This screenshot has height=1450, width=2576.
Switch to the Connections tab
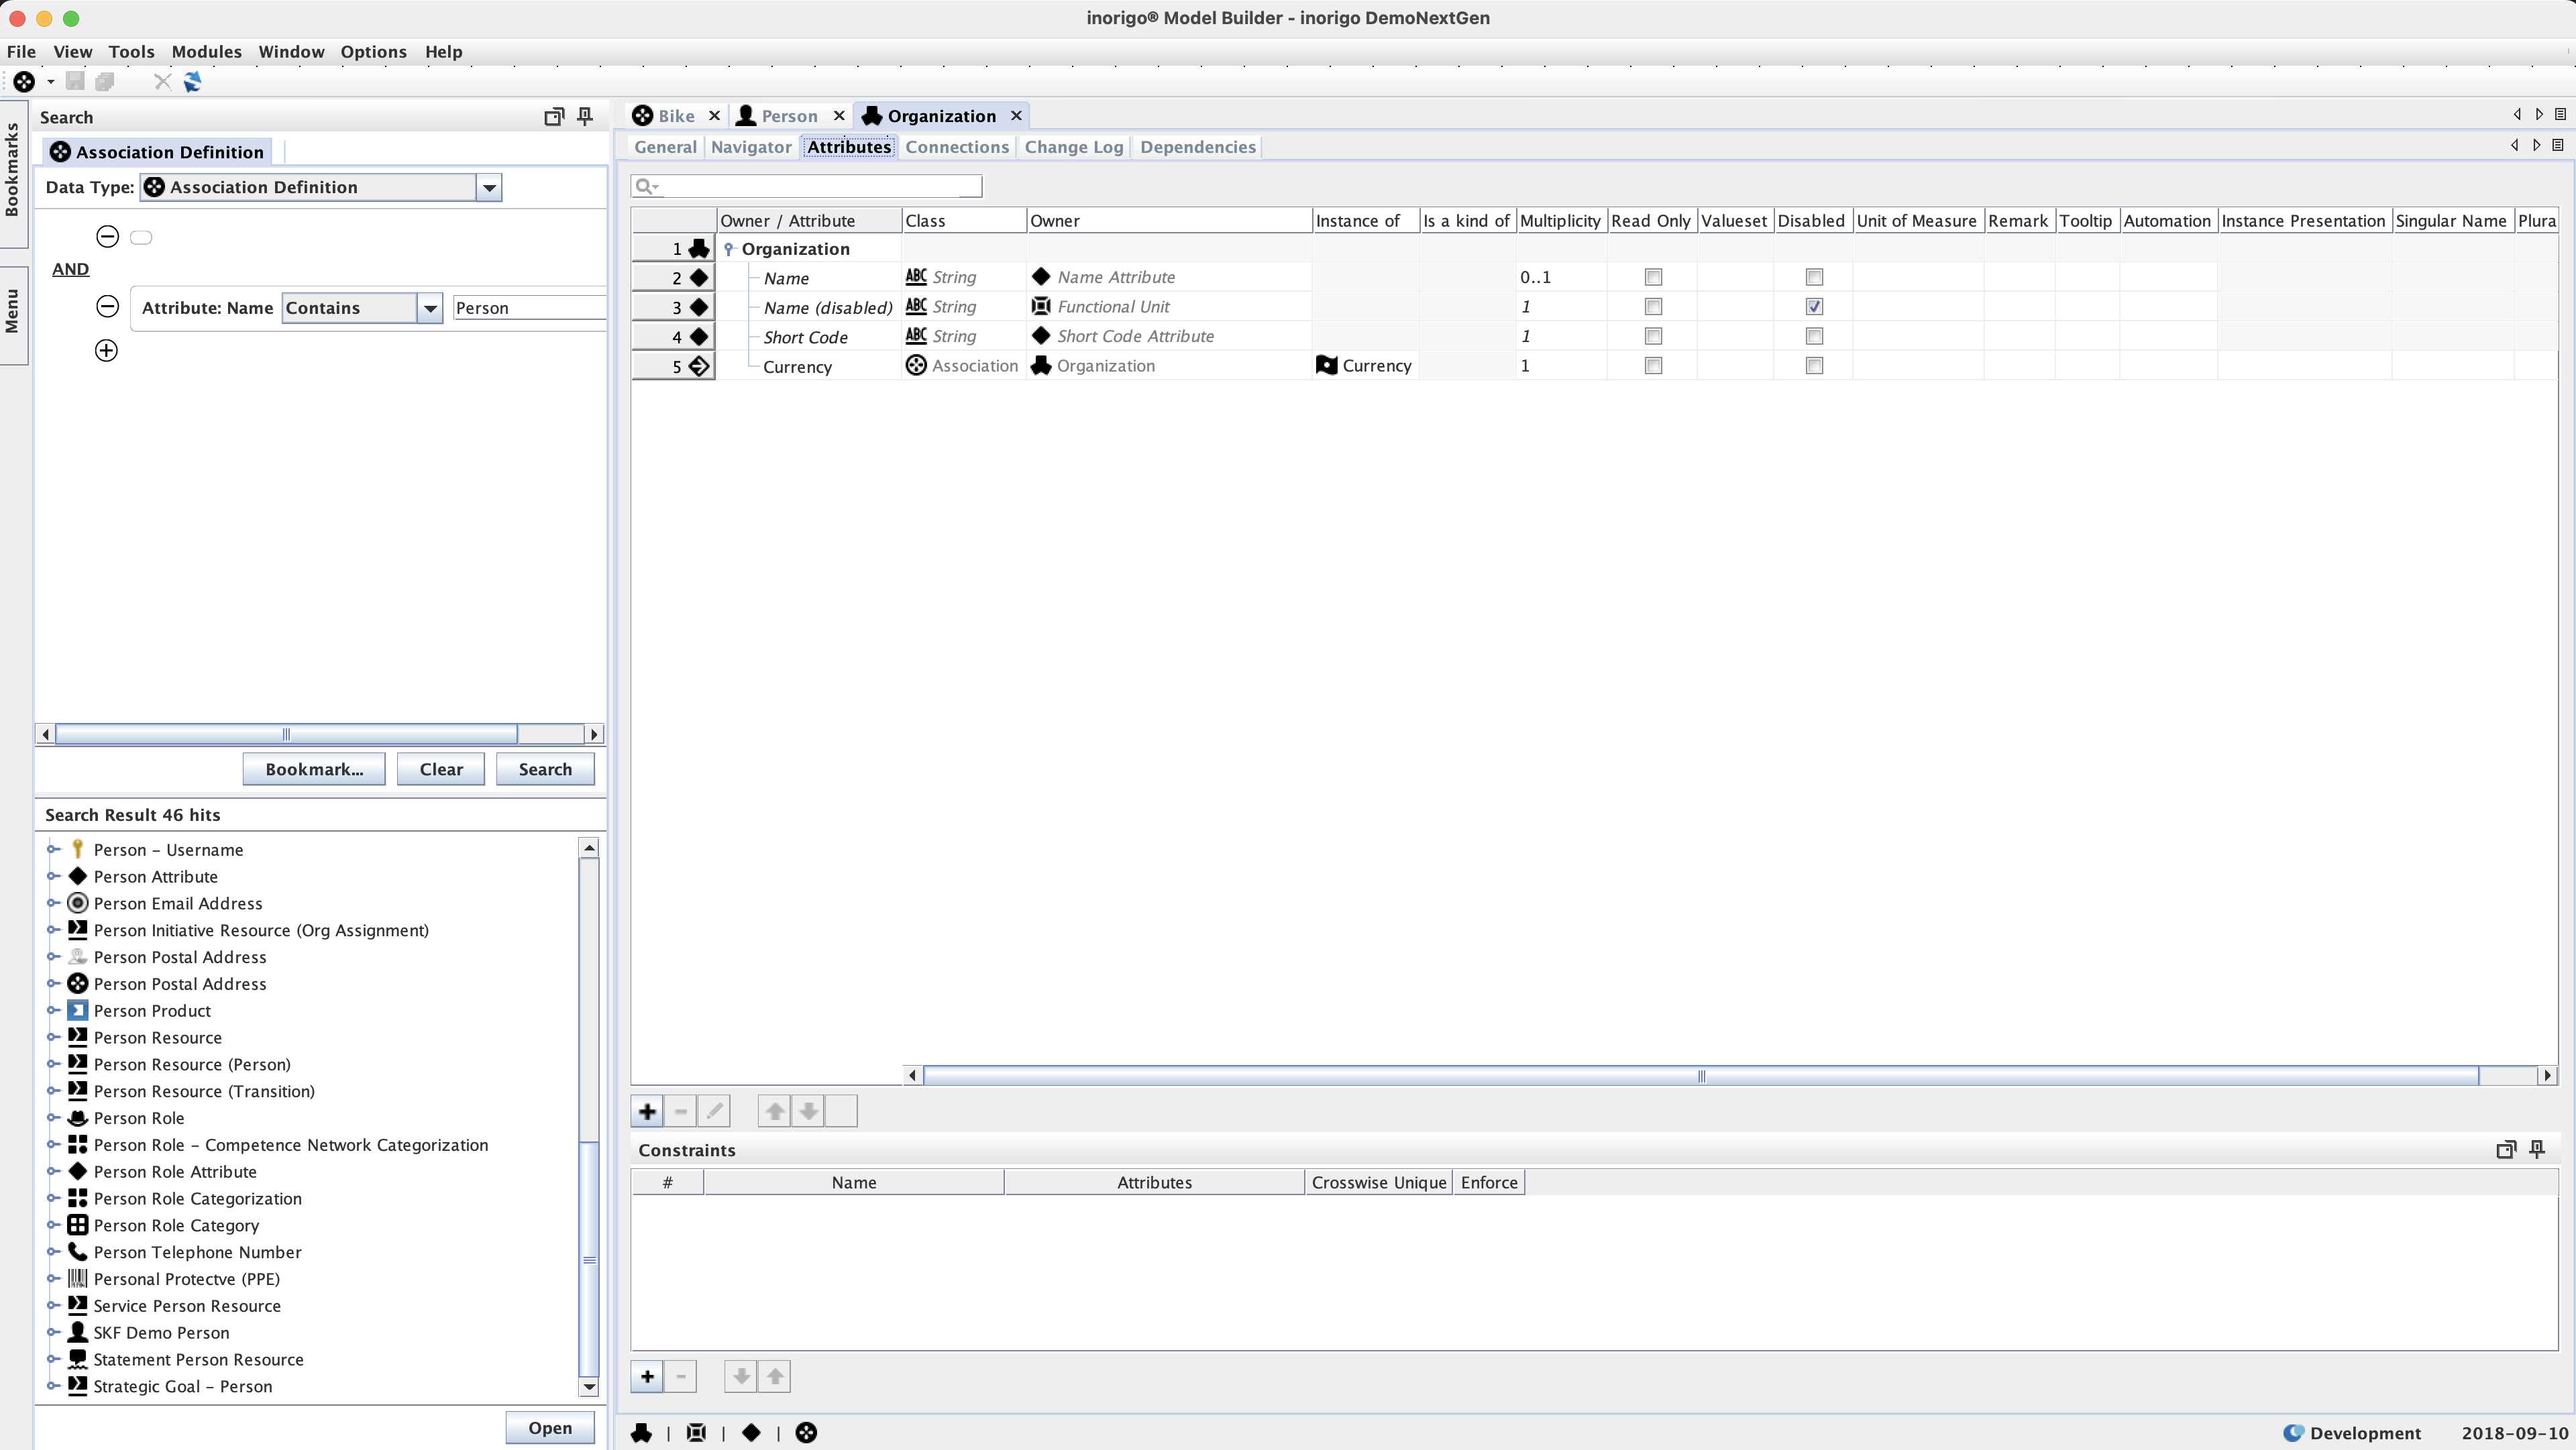tap(956, 147)
